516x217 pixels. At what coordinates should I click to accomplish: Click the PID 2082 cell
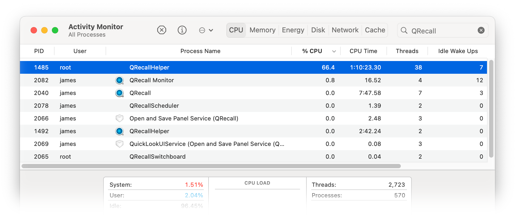point(41,80)
